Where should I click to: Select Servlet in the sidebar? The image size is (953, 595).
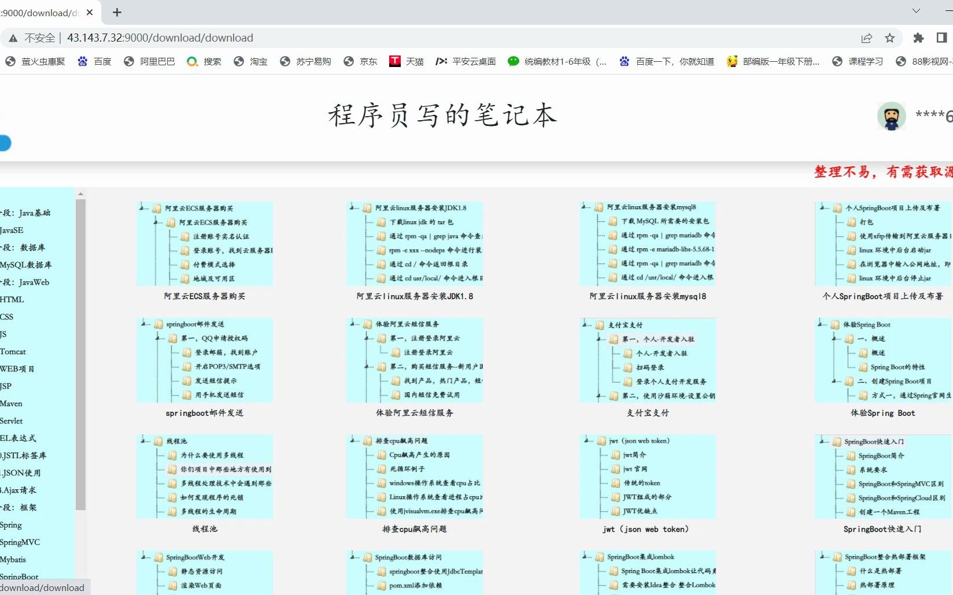12,421
